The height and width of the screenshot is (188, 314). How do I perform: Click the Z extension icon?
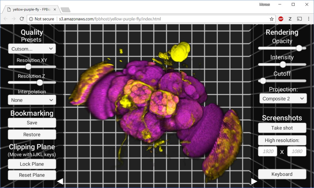pyautogui.click(x=290, y=19)
